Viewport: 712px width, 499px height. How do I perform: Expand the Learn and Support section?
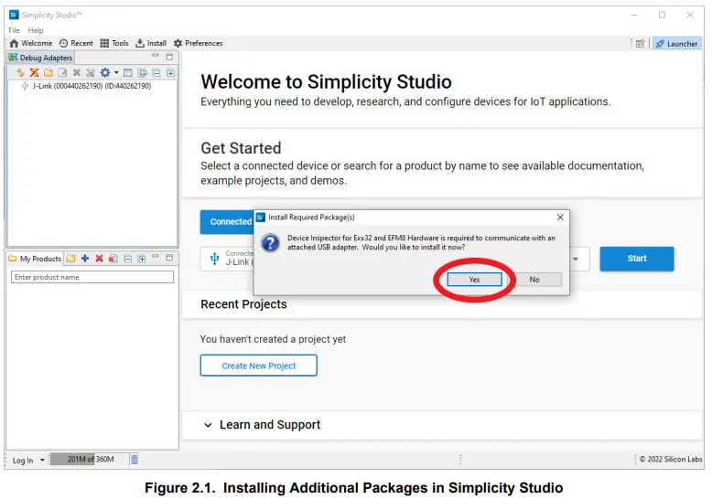tap(208, 425)
